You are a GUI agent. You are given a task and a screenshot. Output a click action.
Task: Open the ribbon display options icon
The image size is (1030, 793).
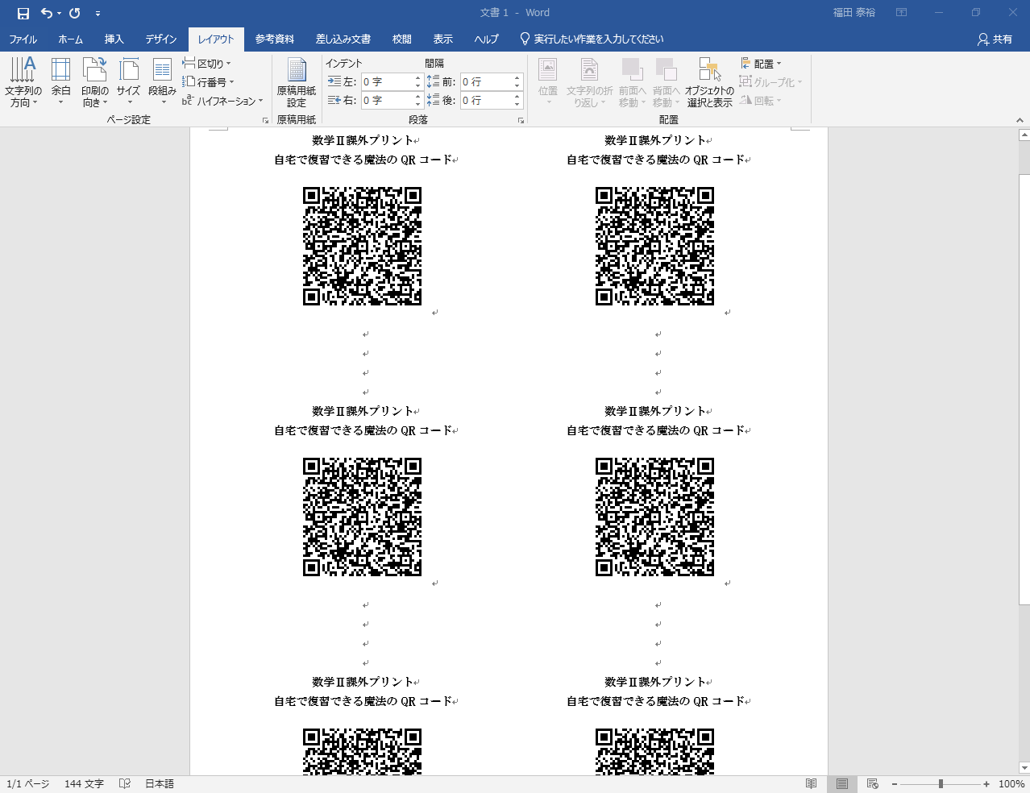(x=902, y=13)
